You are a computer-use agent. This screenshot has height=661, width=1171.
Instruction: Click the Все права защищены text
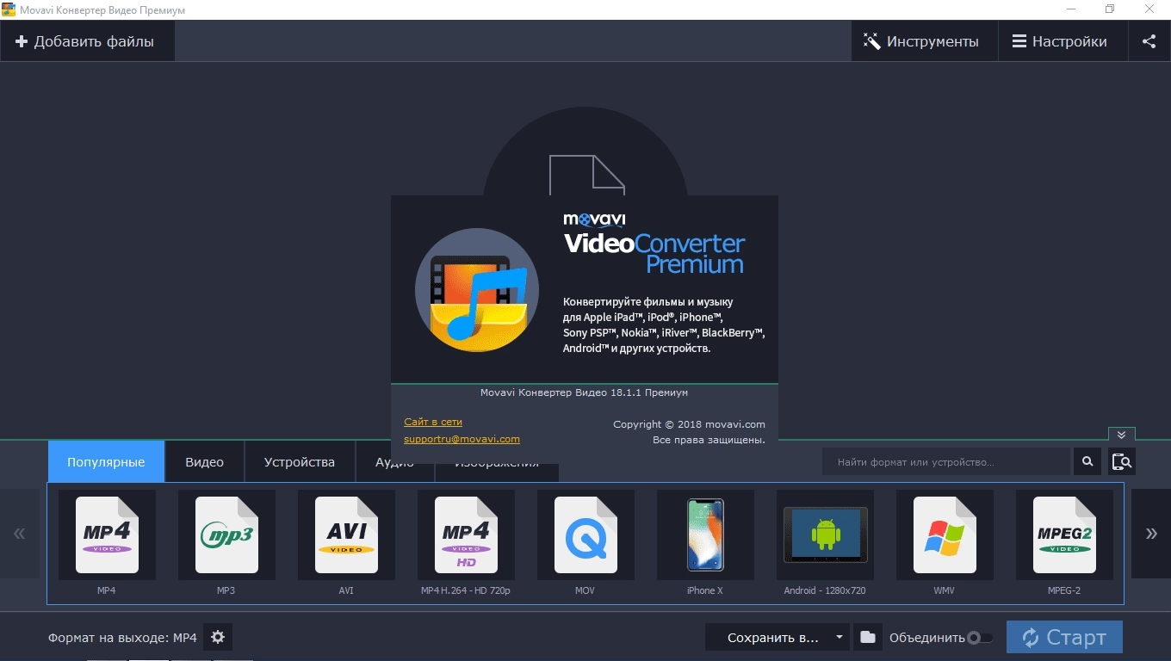(709, 440)
